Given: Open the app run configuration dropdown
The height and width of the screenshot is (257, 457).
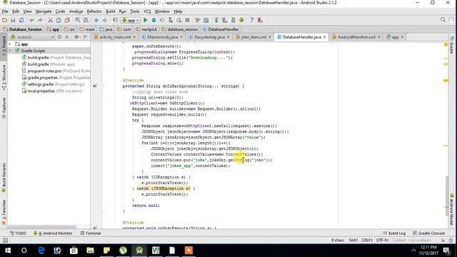Looking at the screenshot, I should (131, 20).
